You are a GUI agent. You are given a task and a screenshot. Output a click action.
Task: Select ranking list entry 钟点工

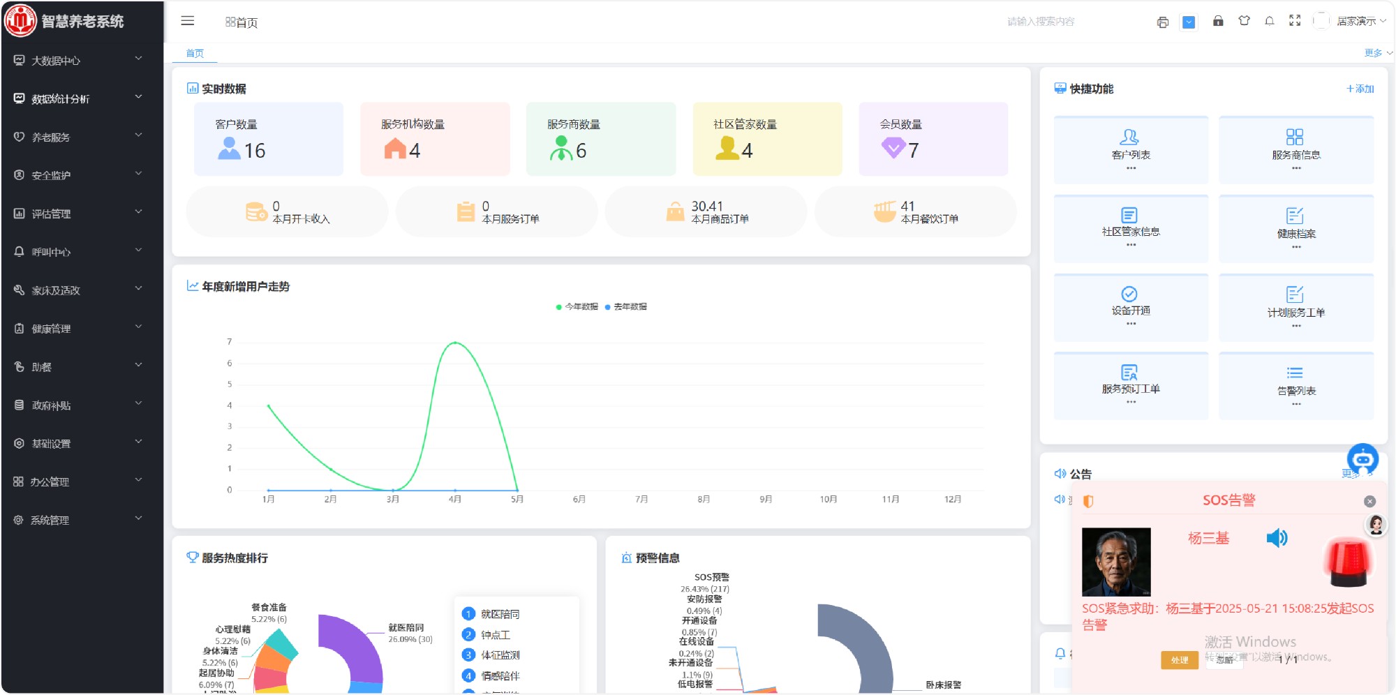(496, 635)
